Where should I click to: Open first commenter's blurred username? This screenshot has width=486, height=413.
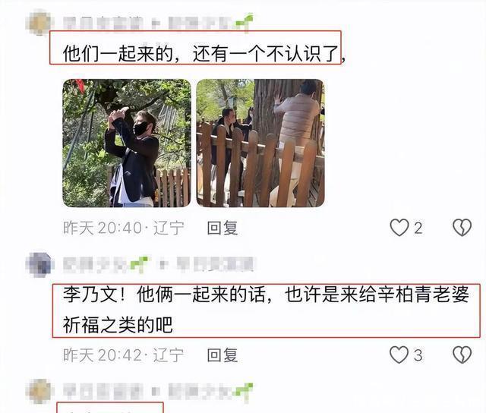coord(103,23)
